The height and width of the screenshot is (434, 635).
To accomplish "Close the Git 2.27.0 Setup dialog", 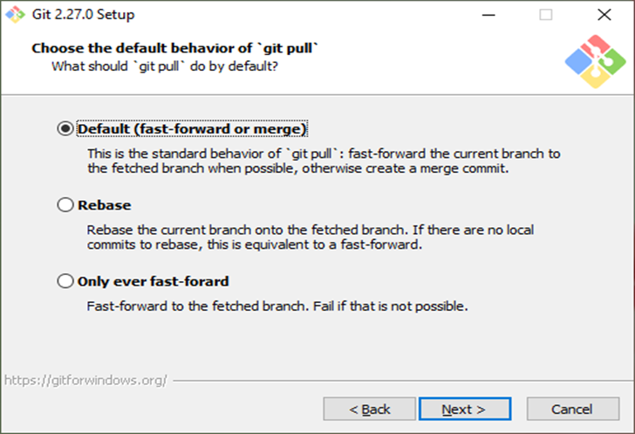I will tap(604, 15).
